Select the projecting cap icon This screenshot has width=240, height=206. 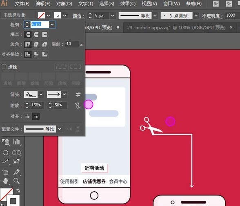(x=44, y=34)
